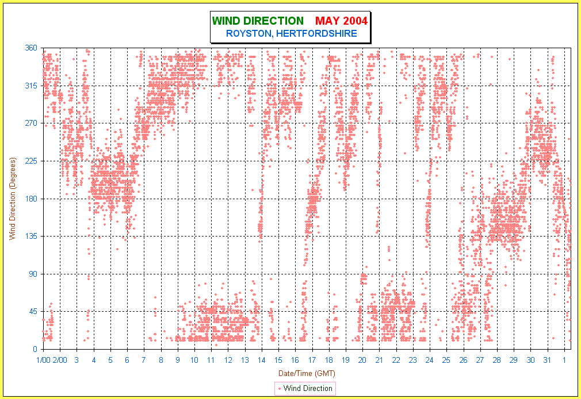Click day 24 on the date axis
This screenshot has width=581, height=399.
point(430,360)
